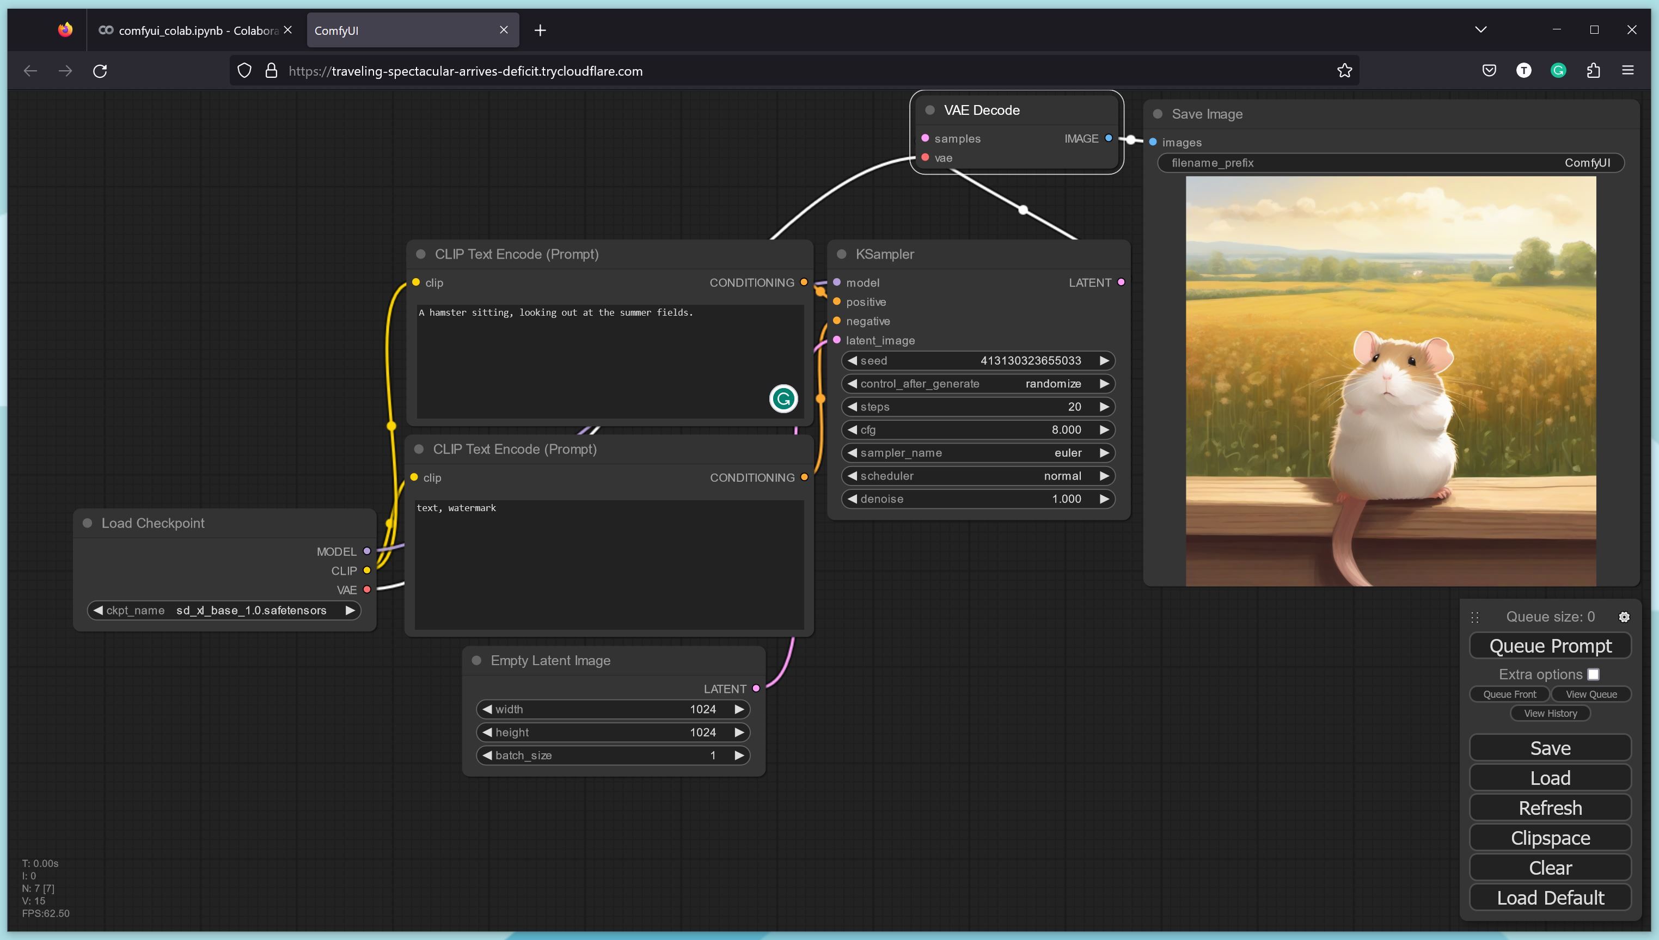
Task: Click the cfg 8.000 value slider
Action: 978,430
